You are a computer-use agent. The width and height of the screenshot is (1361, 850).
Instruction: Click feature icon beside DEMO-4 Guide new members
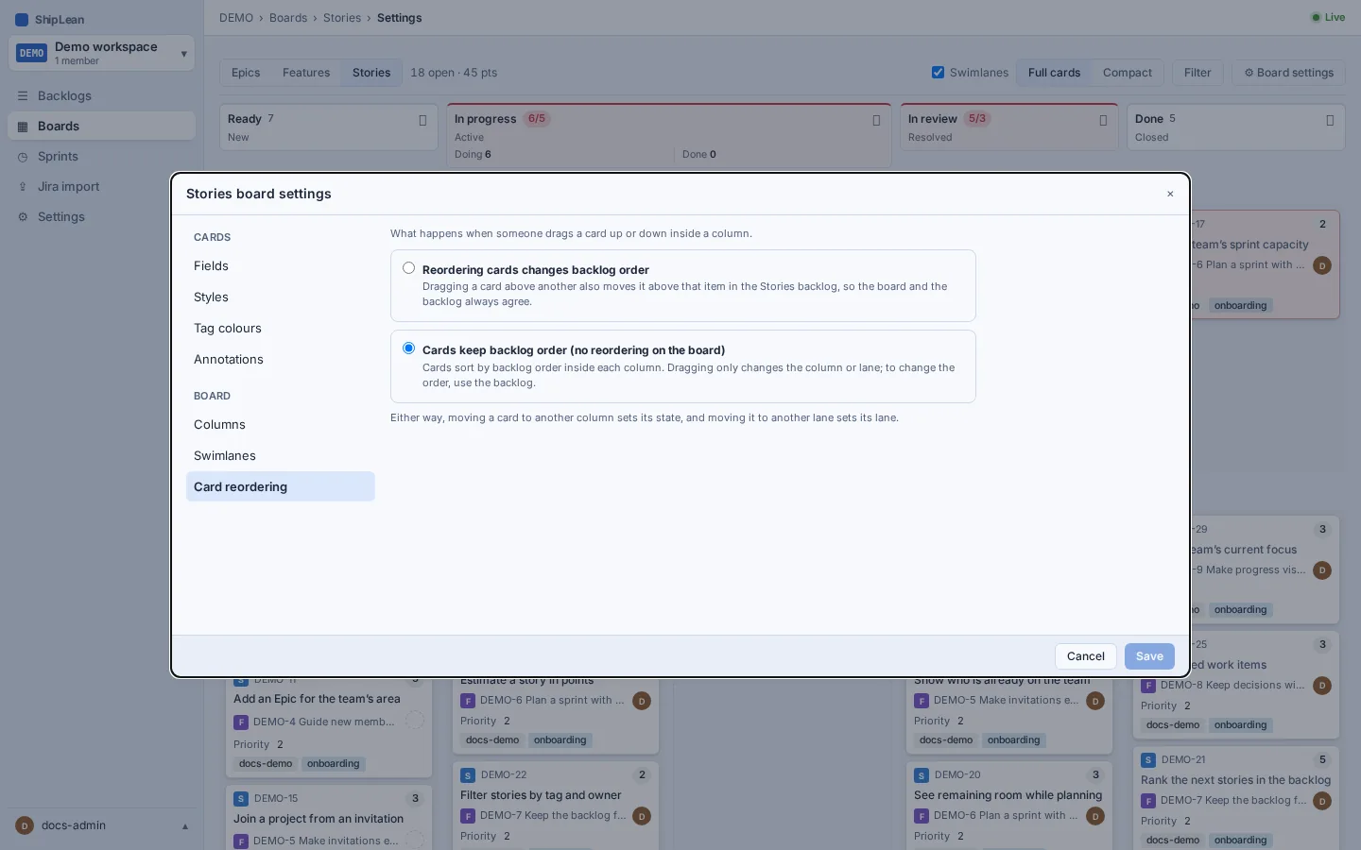(x=241, y=722)
